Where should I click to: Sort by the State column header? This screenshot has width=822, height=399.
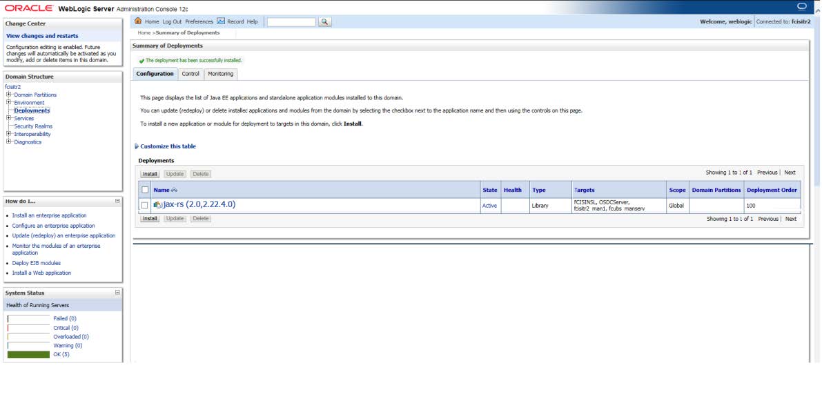tap(489, 190)
